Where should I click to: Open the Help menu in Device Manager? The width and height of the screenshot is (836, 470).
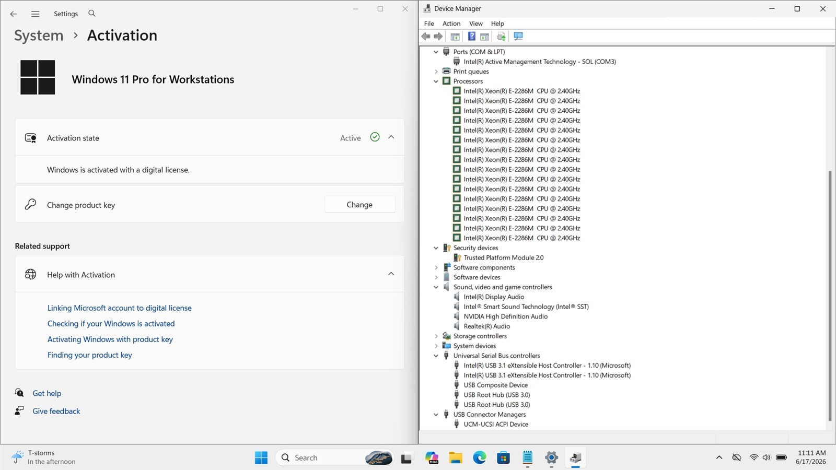[497, 23]
